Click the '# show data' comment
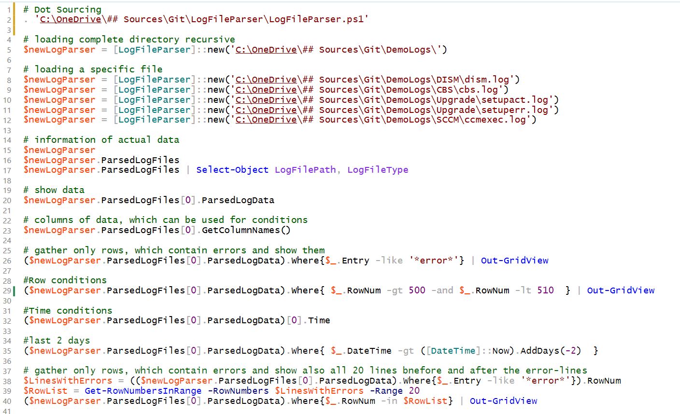680x414 pixels. [x=54, y=190]
